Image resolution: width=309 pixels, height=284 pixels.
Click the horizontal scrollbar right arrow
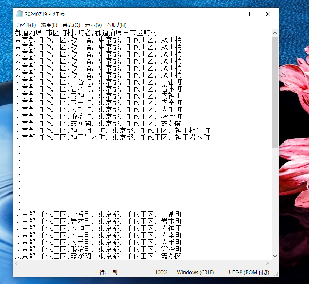[267, 263]
